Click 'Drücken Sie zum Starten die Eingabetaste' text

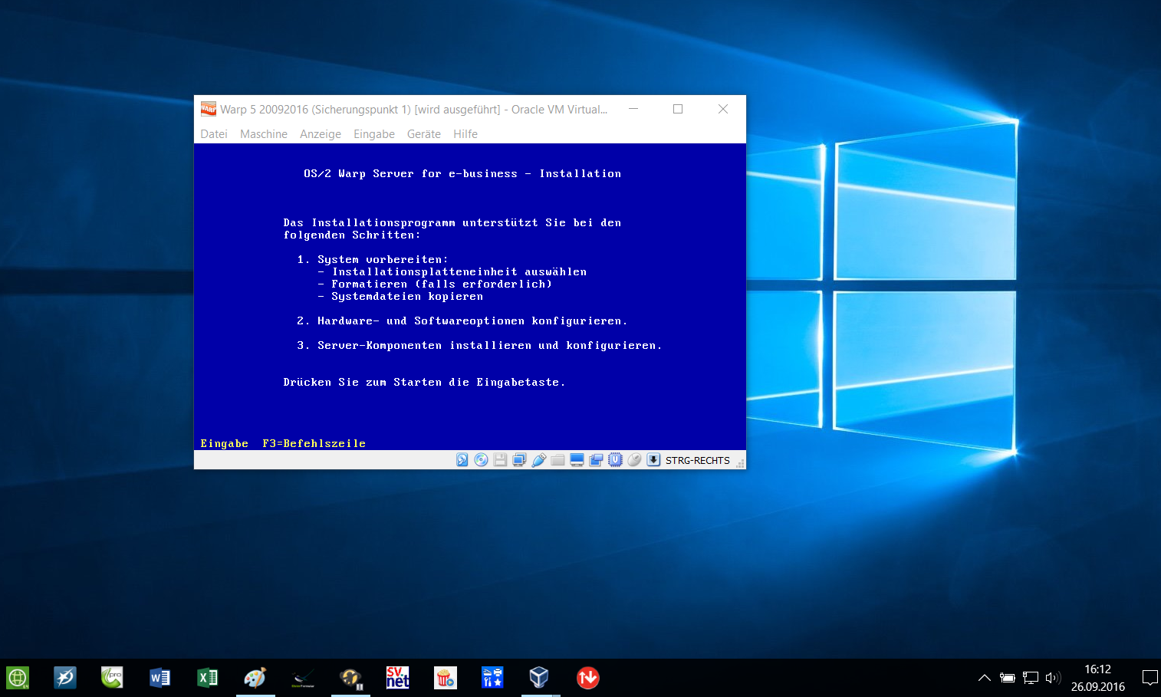(x=424, y=383)
